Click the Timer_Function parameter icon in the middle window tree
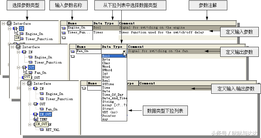This screenshot has height=138, width=261. click(x=30, y=63)
